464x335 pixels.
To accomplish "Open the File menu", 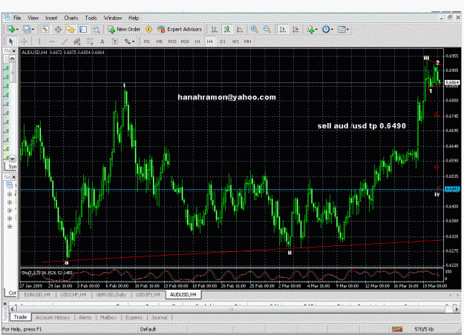I will (17, 18).
